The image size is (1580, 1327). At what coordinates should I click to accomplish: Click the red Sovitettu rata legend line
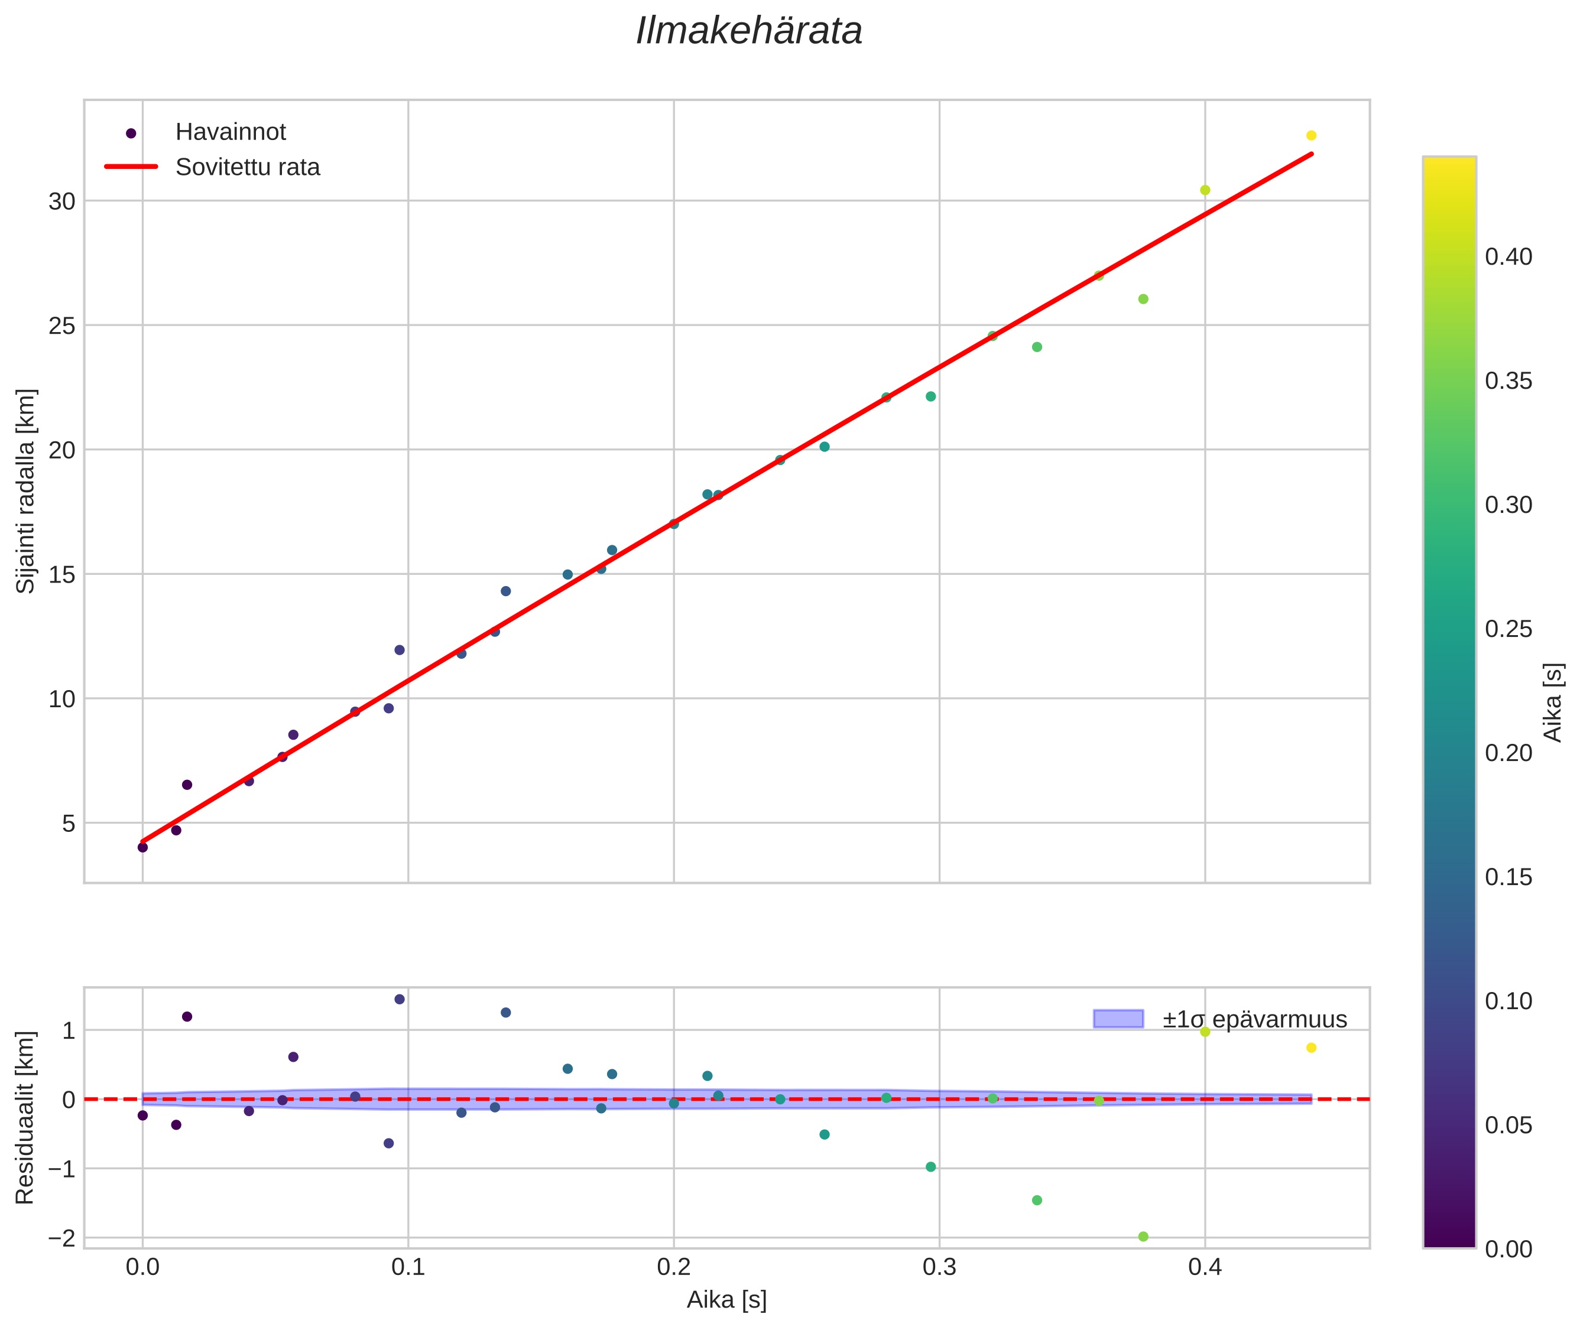click(x=131, y=167)
